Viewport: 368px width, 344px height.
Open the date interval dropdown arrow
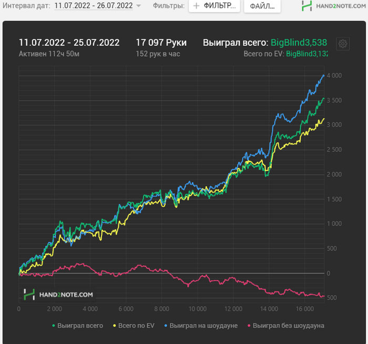coord(138,6)
